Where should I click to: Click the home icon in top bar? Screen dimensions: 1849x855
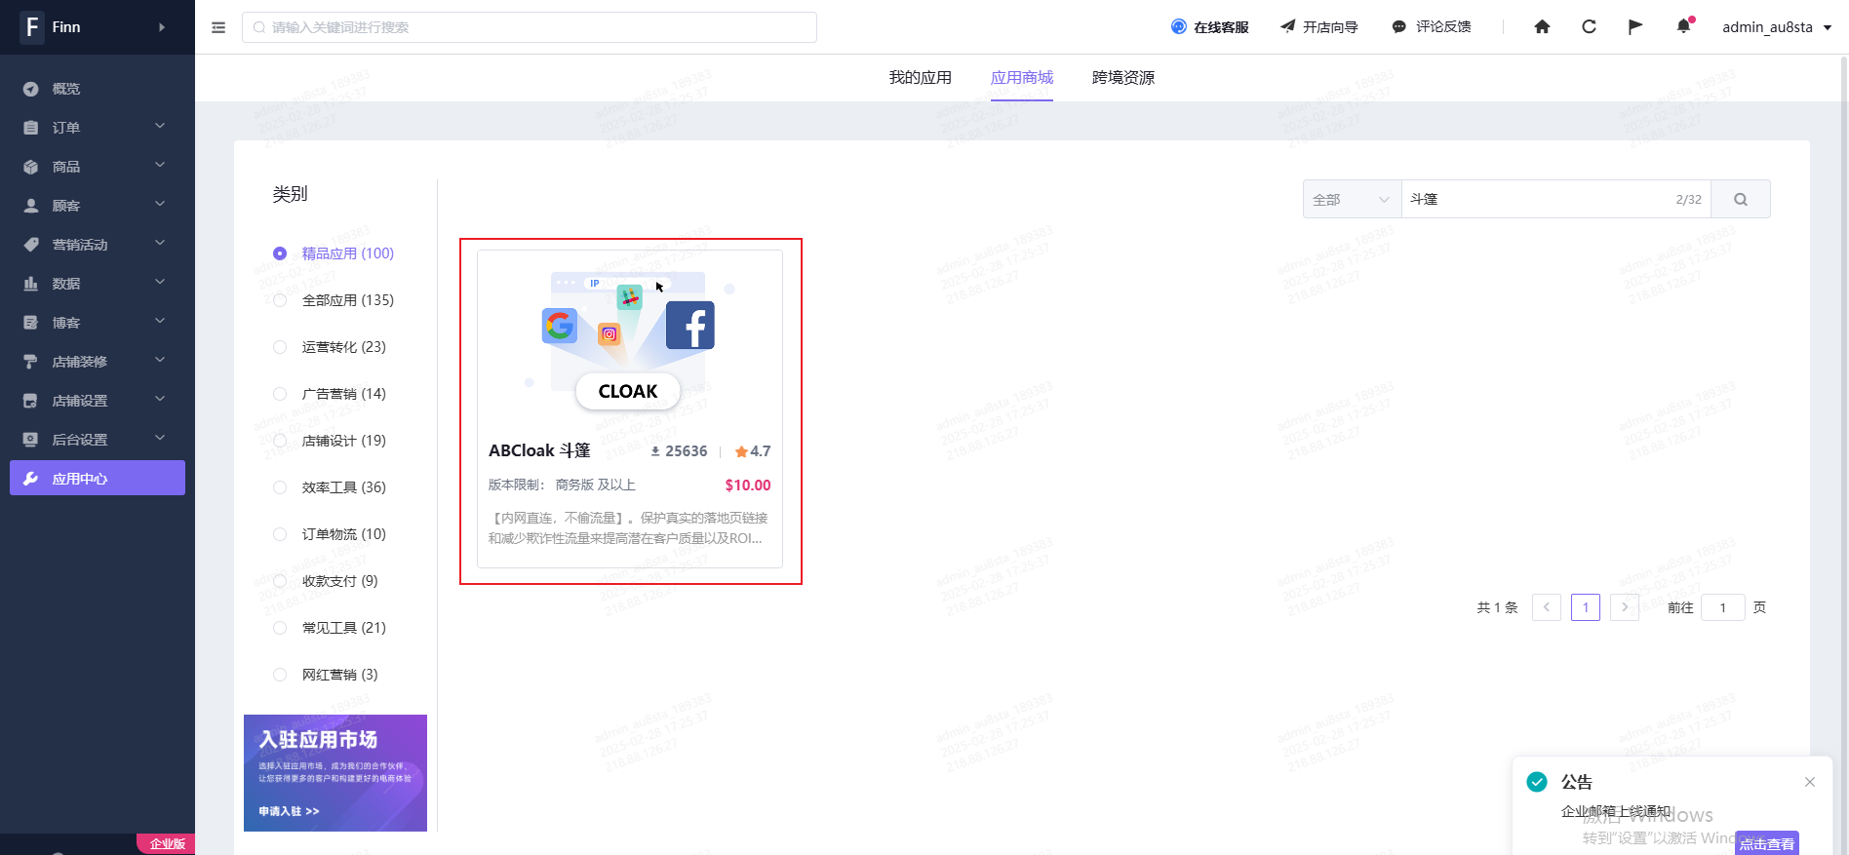point(1542,27)
